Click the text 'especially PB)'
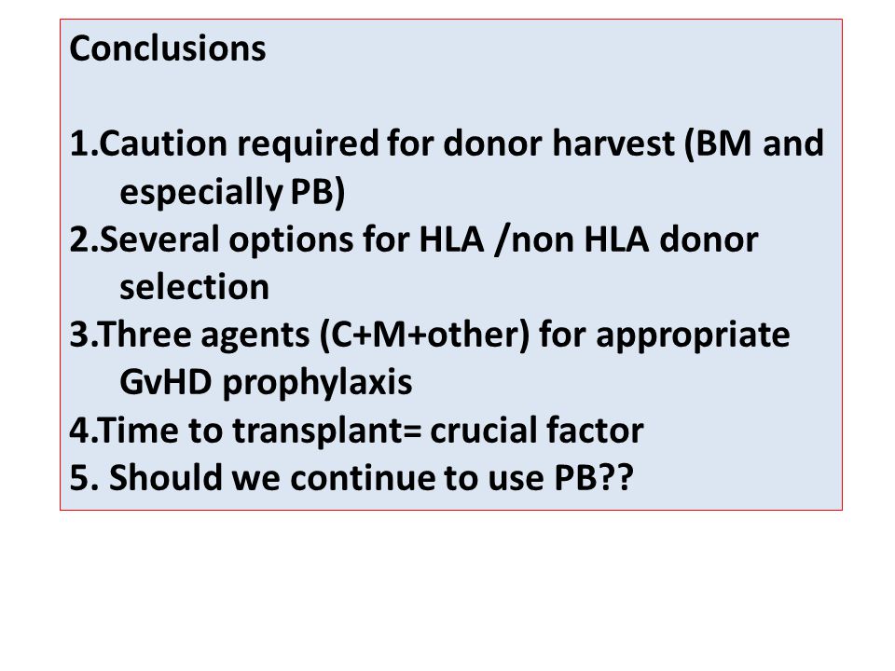 pyautogui.click(x=232, y=192)
